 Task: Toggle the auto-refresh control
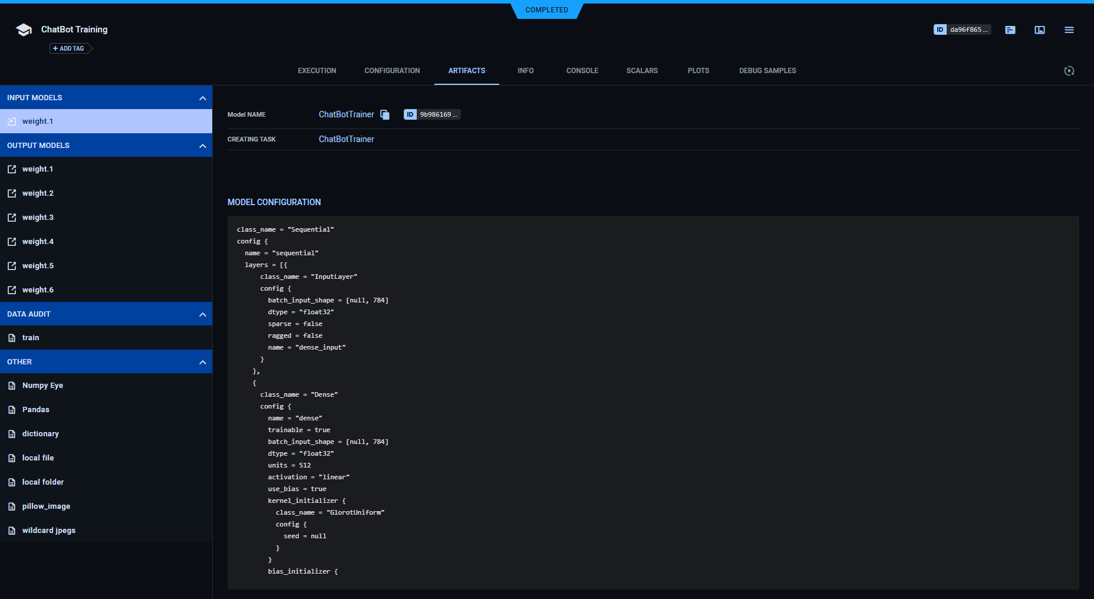tap(1069, 71)
